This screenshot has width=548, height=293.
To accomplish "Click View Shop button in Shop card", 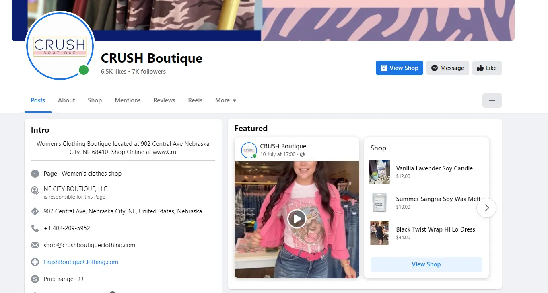I will [426, 264].
